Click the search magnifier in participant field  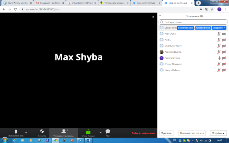(161, 22)
